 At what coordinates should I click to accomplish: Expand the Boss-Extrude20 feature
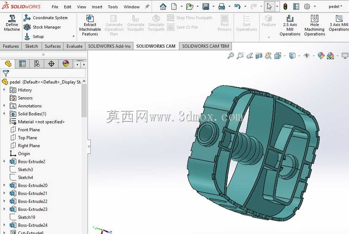coord(4,185)
